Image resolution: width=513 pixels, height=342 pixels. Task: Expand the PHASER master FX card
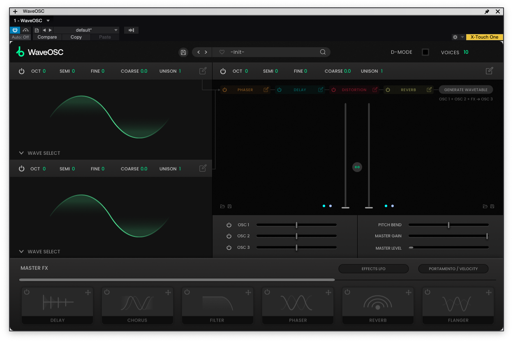point(328,292)
